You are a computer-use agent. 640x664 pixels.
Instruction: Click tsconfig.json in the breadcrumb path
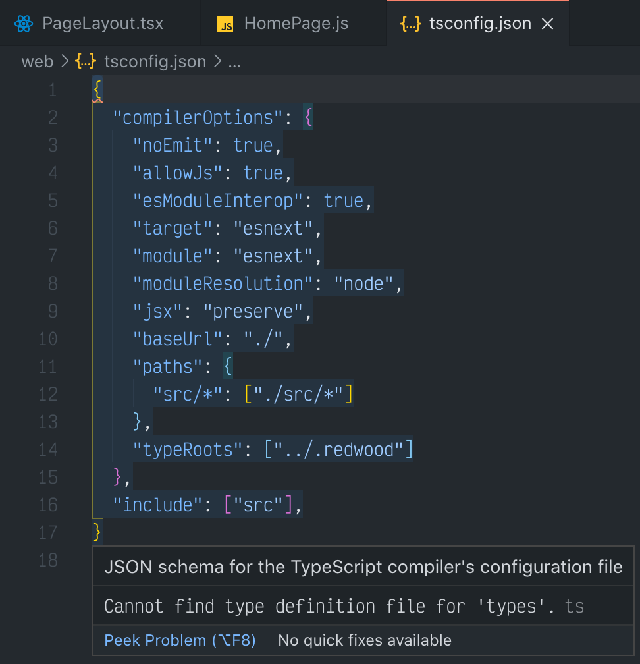(154, 61)
